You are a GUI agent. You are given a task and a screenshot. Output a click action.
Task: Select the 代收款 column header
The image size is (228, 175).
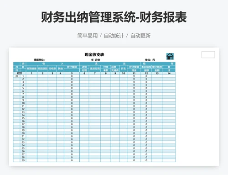click(x=52, y=69)
